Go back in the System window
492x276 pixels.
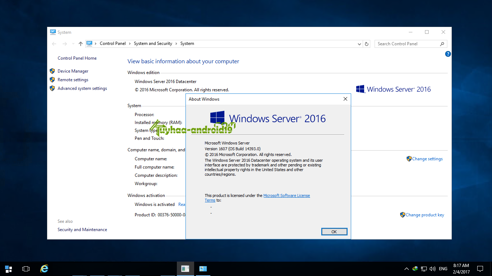point(54,44)
